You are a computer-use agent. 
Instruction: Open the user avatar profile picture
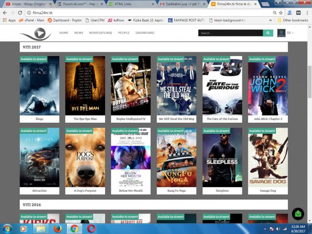tap(281, 33)
